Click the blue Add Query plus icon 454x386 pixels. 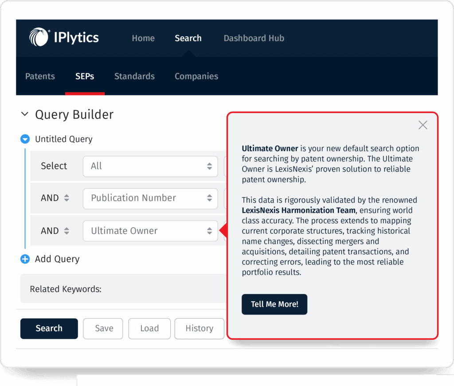25,259
